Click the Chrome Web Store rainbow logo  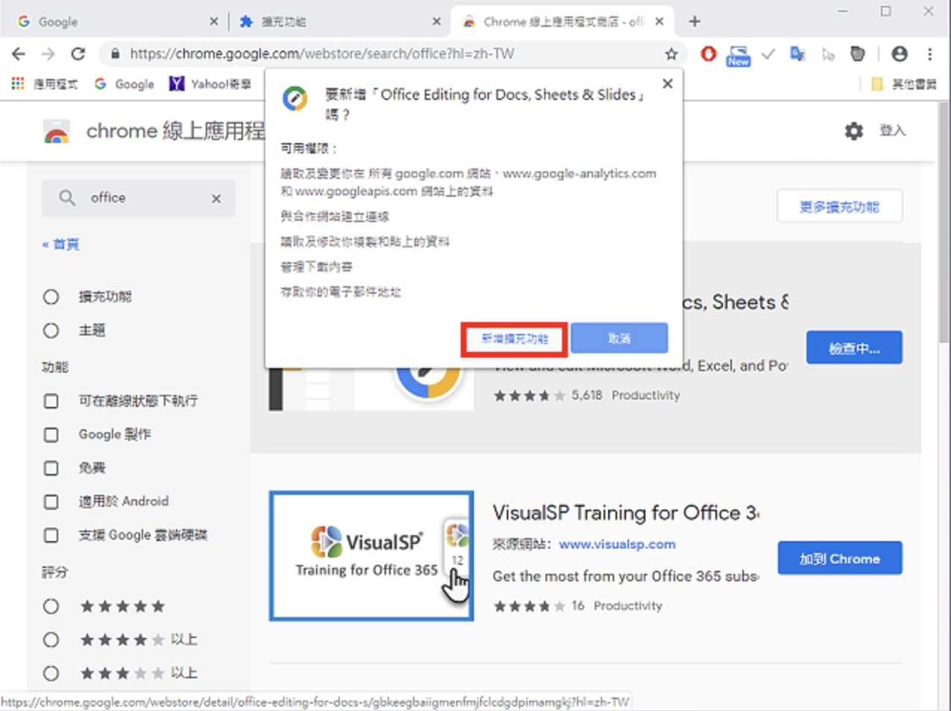(57, 132)
